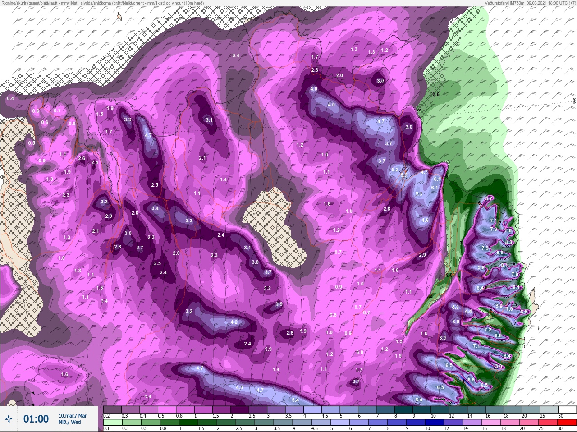Screen dimensions: 577x432
Task: Click the precipitation value 8.9 on the map
Action: [499, 253]
